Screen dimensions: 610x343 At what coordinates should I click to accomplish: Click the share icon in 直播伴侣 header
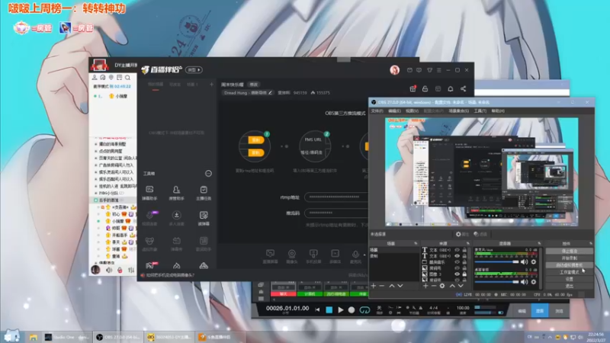[464, 88]
